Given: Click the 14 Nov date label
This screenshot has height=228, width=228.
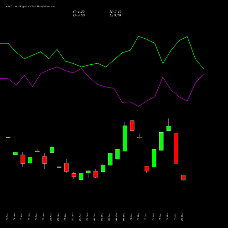Looking at the screenshot, I should [14, 217].
